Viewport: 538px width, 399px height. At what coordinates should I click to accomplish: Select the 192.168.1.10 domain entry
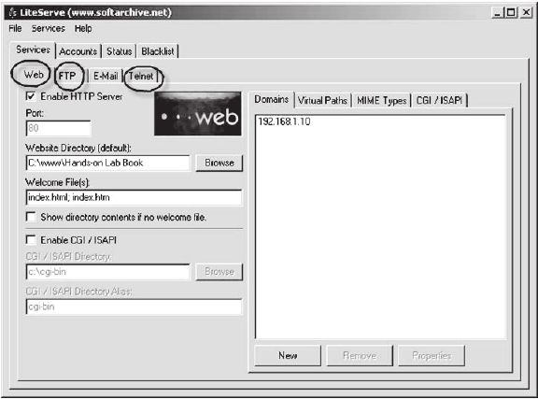(285, 121)
